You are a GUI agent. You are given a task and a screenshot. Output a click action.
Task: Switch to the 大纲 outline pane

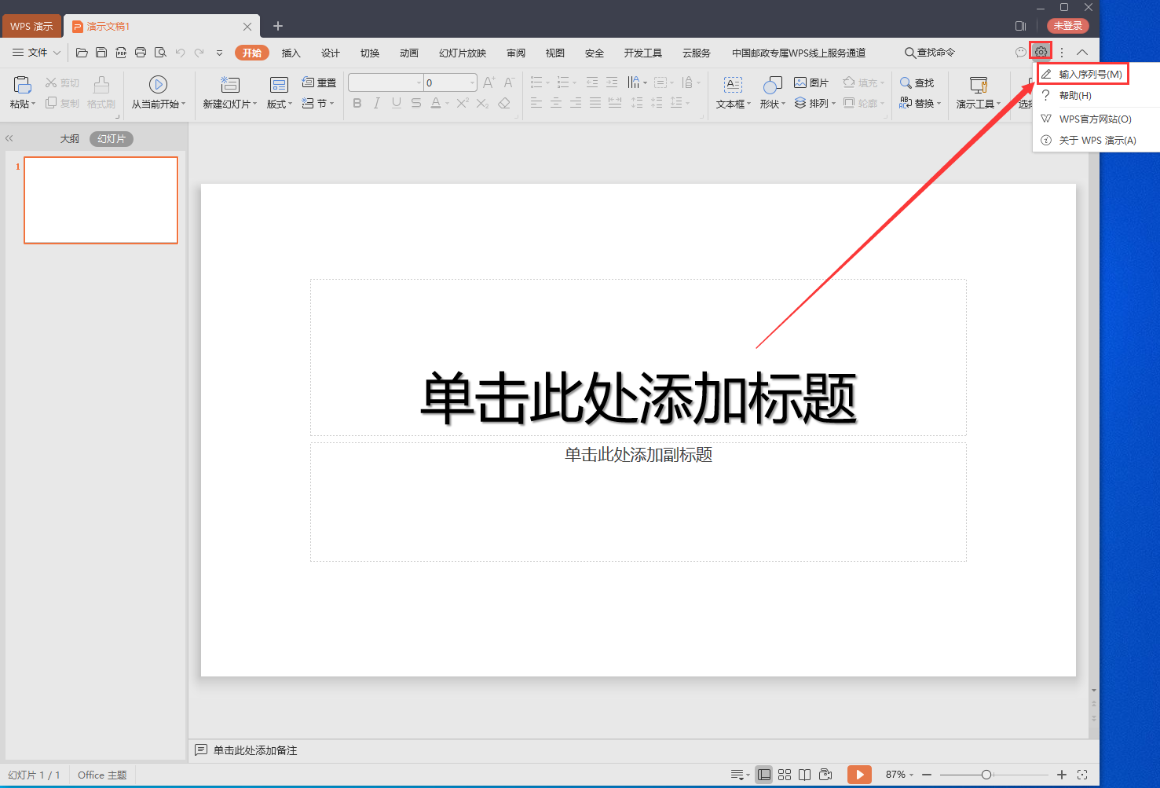[70, 138]
